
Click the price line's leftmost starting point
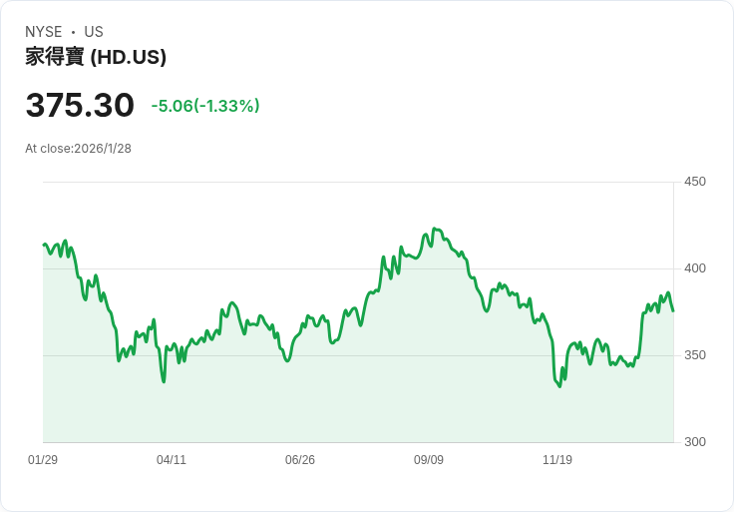[44, 245]
